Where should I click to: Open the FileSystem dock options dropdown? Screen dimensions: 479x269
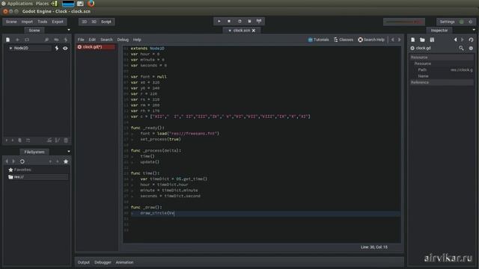69,151
